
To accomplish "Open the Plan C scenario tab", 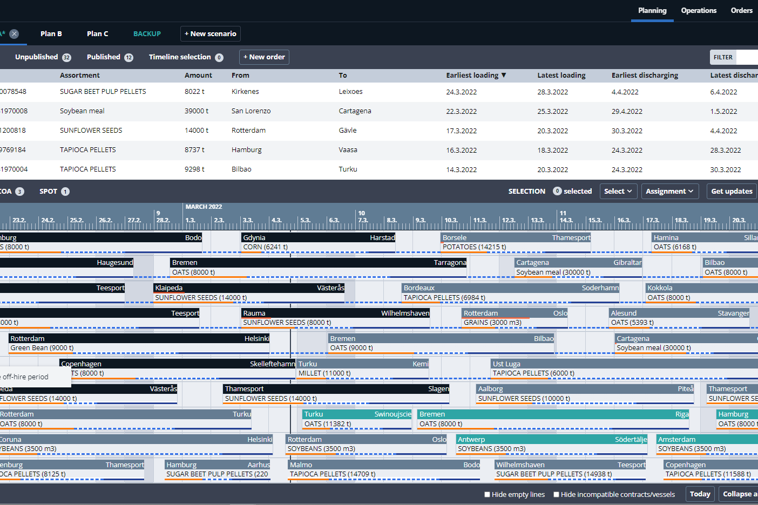I will point(97,33).
